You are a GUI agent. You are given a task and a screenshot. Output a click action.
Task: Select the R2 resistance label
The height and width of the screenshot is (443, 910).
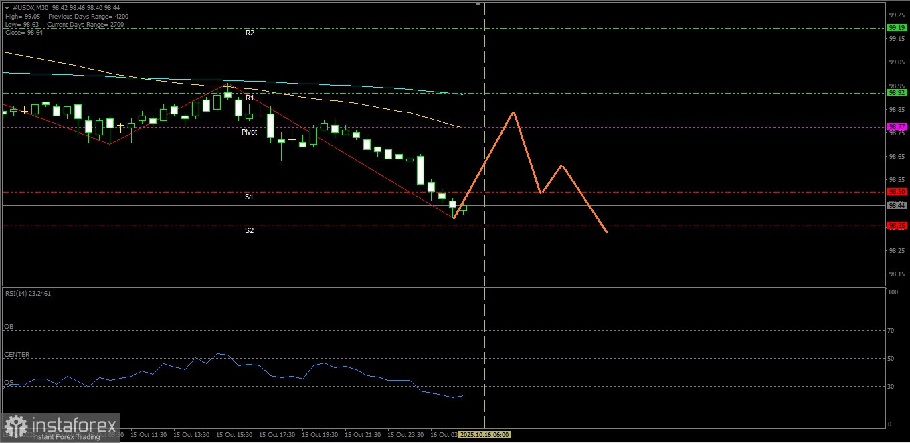tap(250, 33)
